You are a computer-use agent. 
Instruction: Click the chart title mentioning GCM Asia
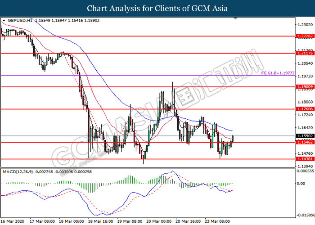[x=157, y=9]
